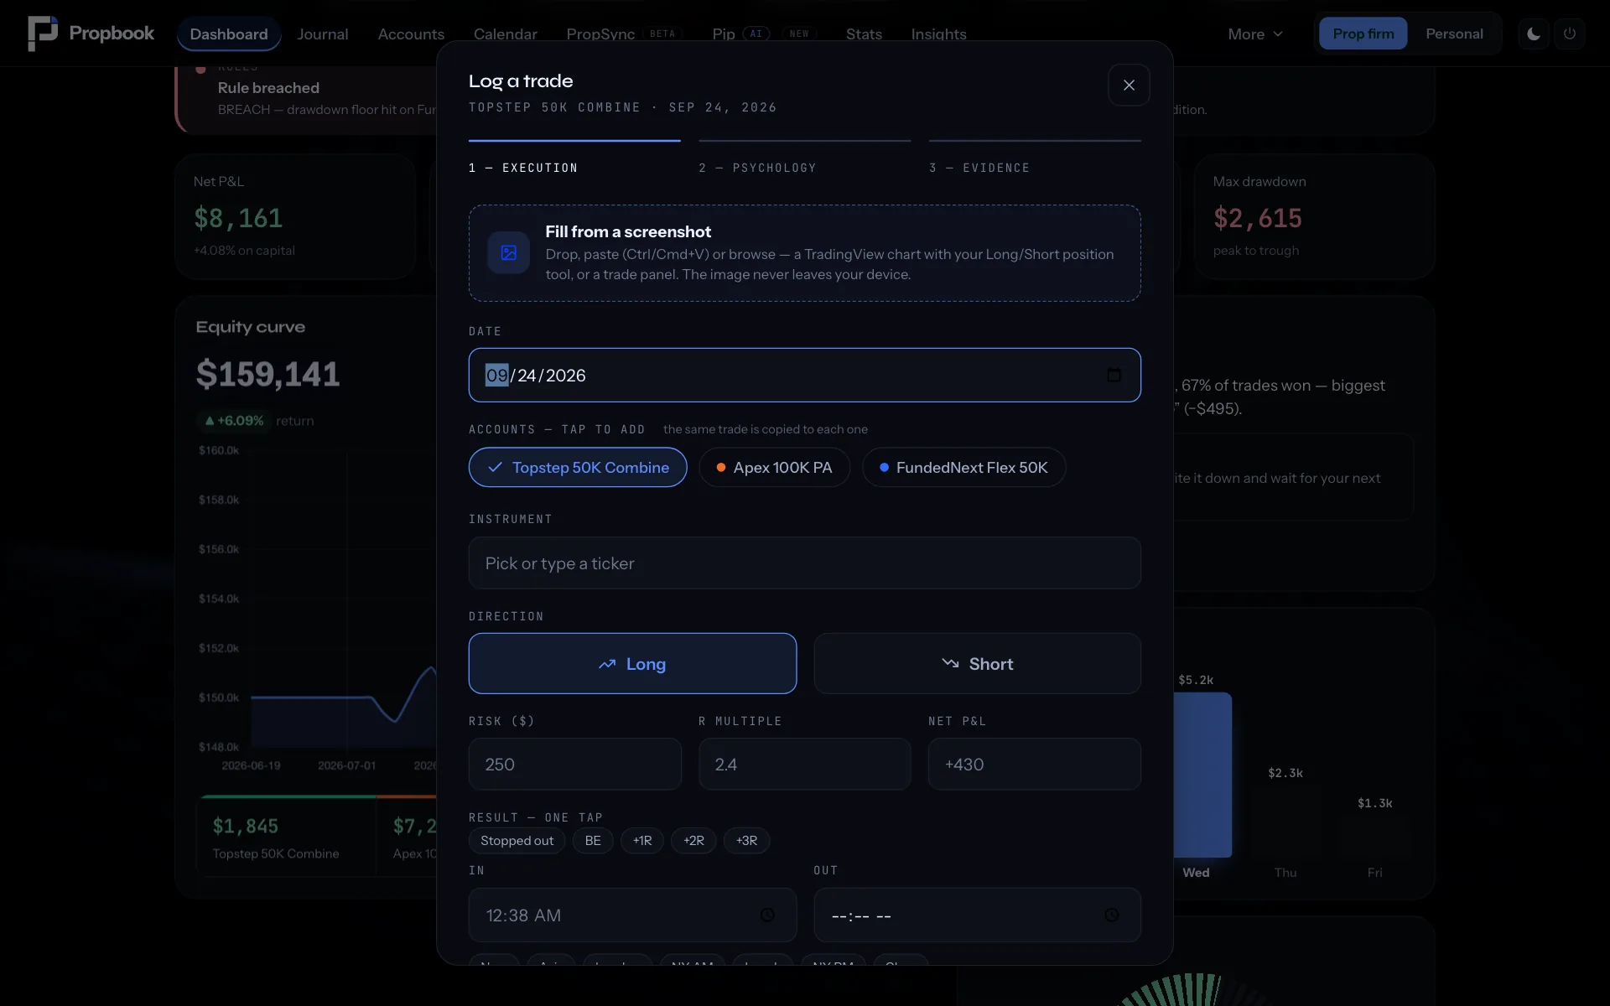This screenshot has width=1610, height=1006.
Task: Click the $1,845 Topstep 50K Combine card
Action: coord(286,837)
